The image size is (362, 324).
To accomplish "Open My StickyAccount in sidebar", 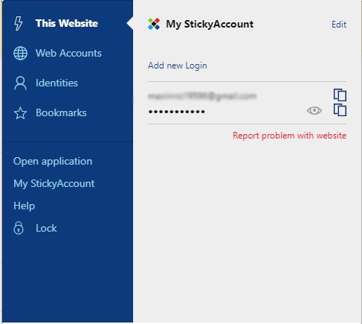I will click(x=54, y=184).
